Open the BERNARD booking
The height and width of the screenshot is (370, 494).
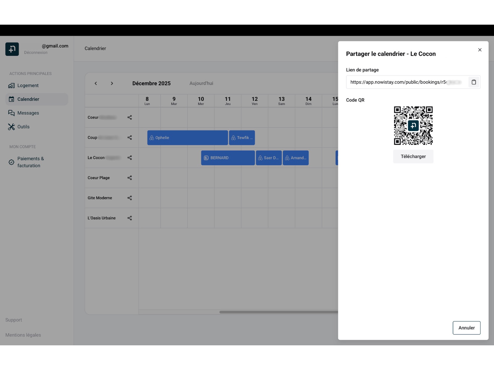(228, 158)
